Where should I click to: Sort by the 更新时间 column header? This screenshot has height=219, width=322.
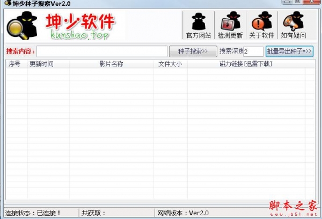tap(48, 64)
